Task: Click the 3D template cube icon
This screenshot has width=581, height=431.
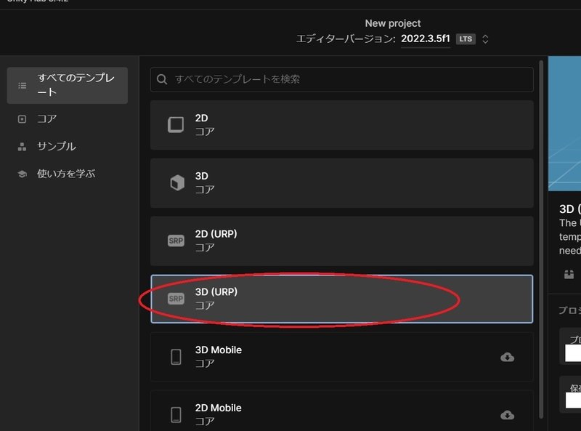Action: 176,182
